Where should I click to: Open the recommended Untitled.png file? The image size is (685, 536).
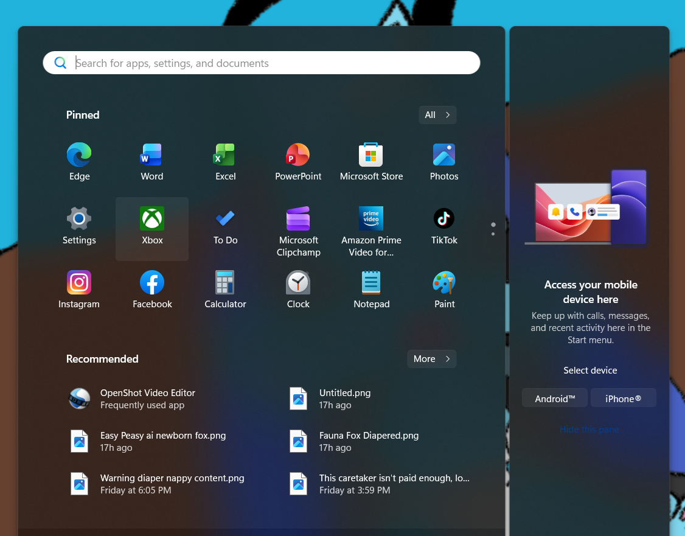tap(345, 399)
